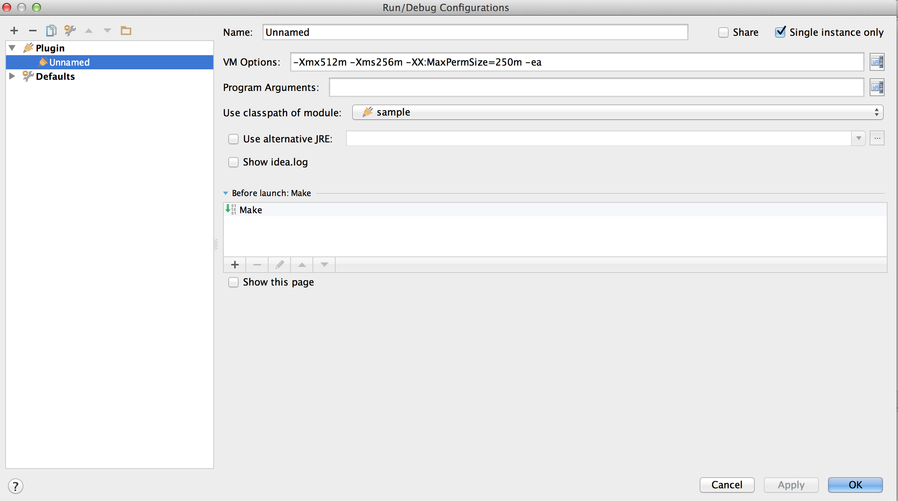Screen dimensions: 898x501
Task: Uncheck Single instance only
Action: click(780, 32)
